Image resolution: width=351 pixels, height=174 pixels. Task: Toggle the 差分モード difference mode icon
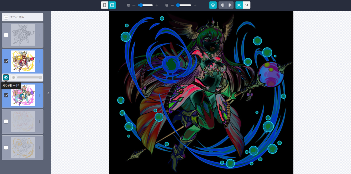point(6,77)
